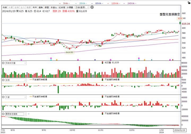Click the lock icon at top right
This screenshot has height=134, width=191.
(189, 2)
